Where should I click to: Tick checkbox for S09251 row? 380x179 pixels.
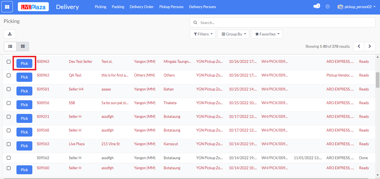[x=9, y=116]
